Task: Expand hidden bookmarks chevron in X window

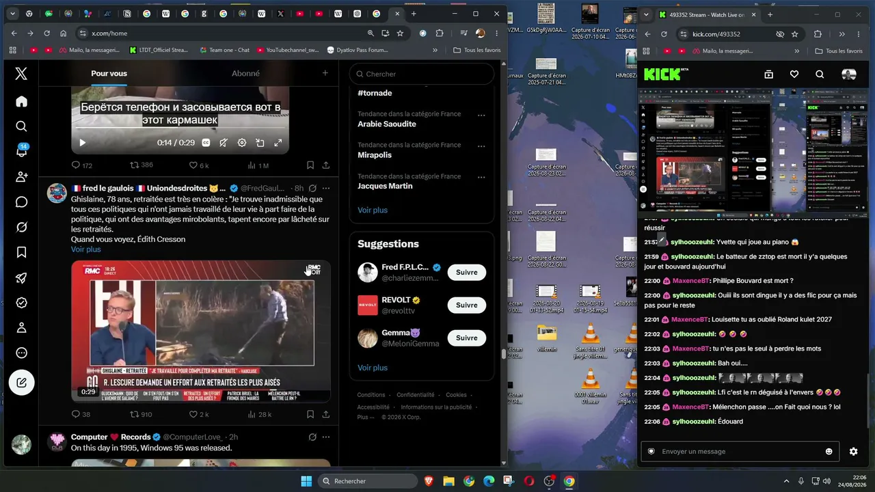Action: 435,50
